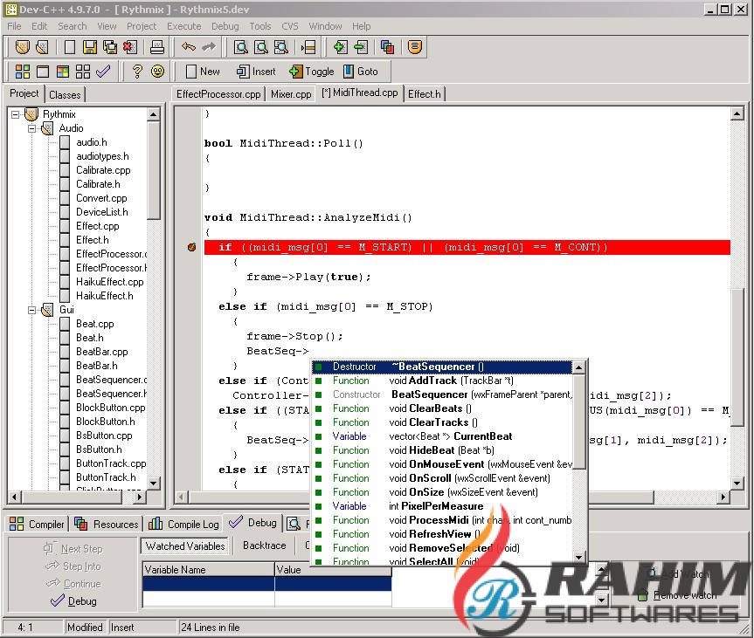Click the Save All icon
Viewport: 754px width, 638px height.
coord(110,47)
